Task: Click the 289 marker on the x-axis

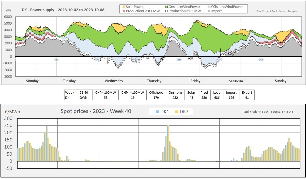Action: [x=56, y=60]
